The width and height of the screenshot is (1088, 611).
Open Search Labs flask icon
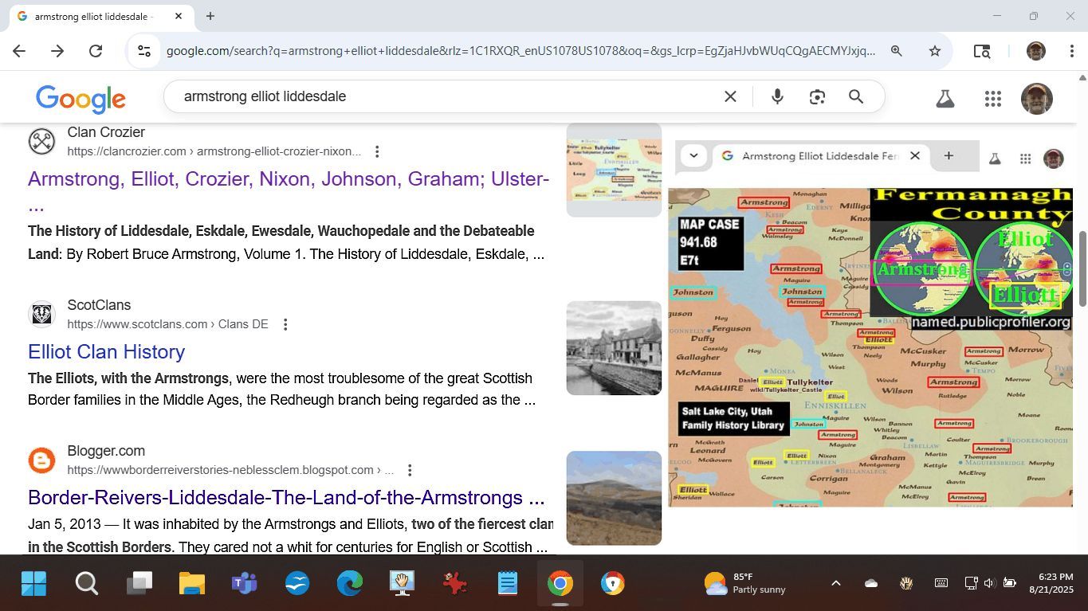coord(945,99)
